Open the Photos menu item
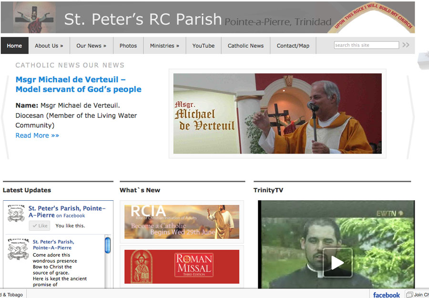 (x=128, y=46)
